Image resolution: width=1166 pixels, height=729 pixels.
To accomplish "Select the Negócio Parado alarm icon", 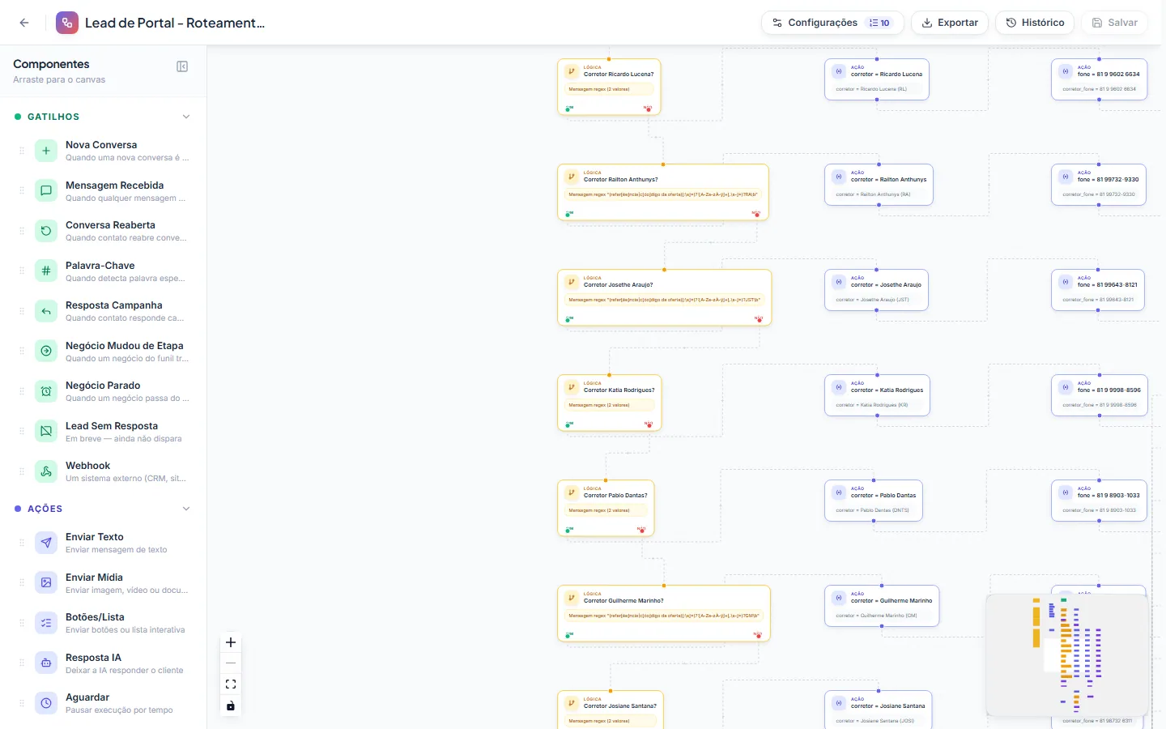I will 46,391.
